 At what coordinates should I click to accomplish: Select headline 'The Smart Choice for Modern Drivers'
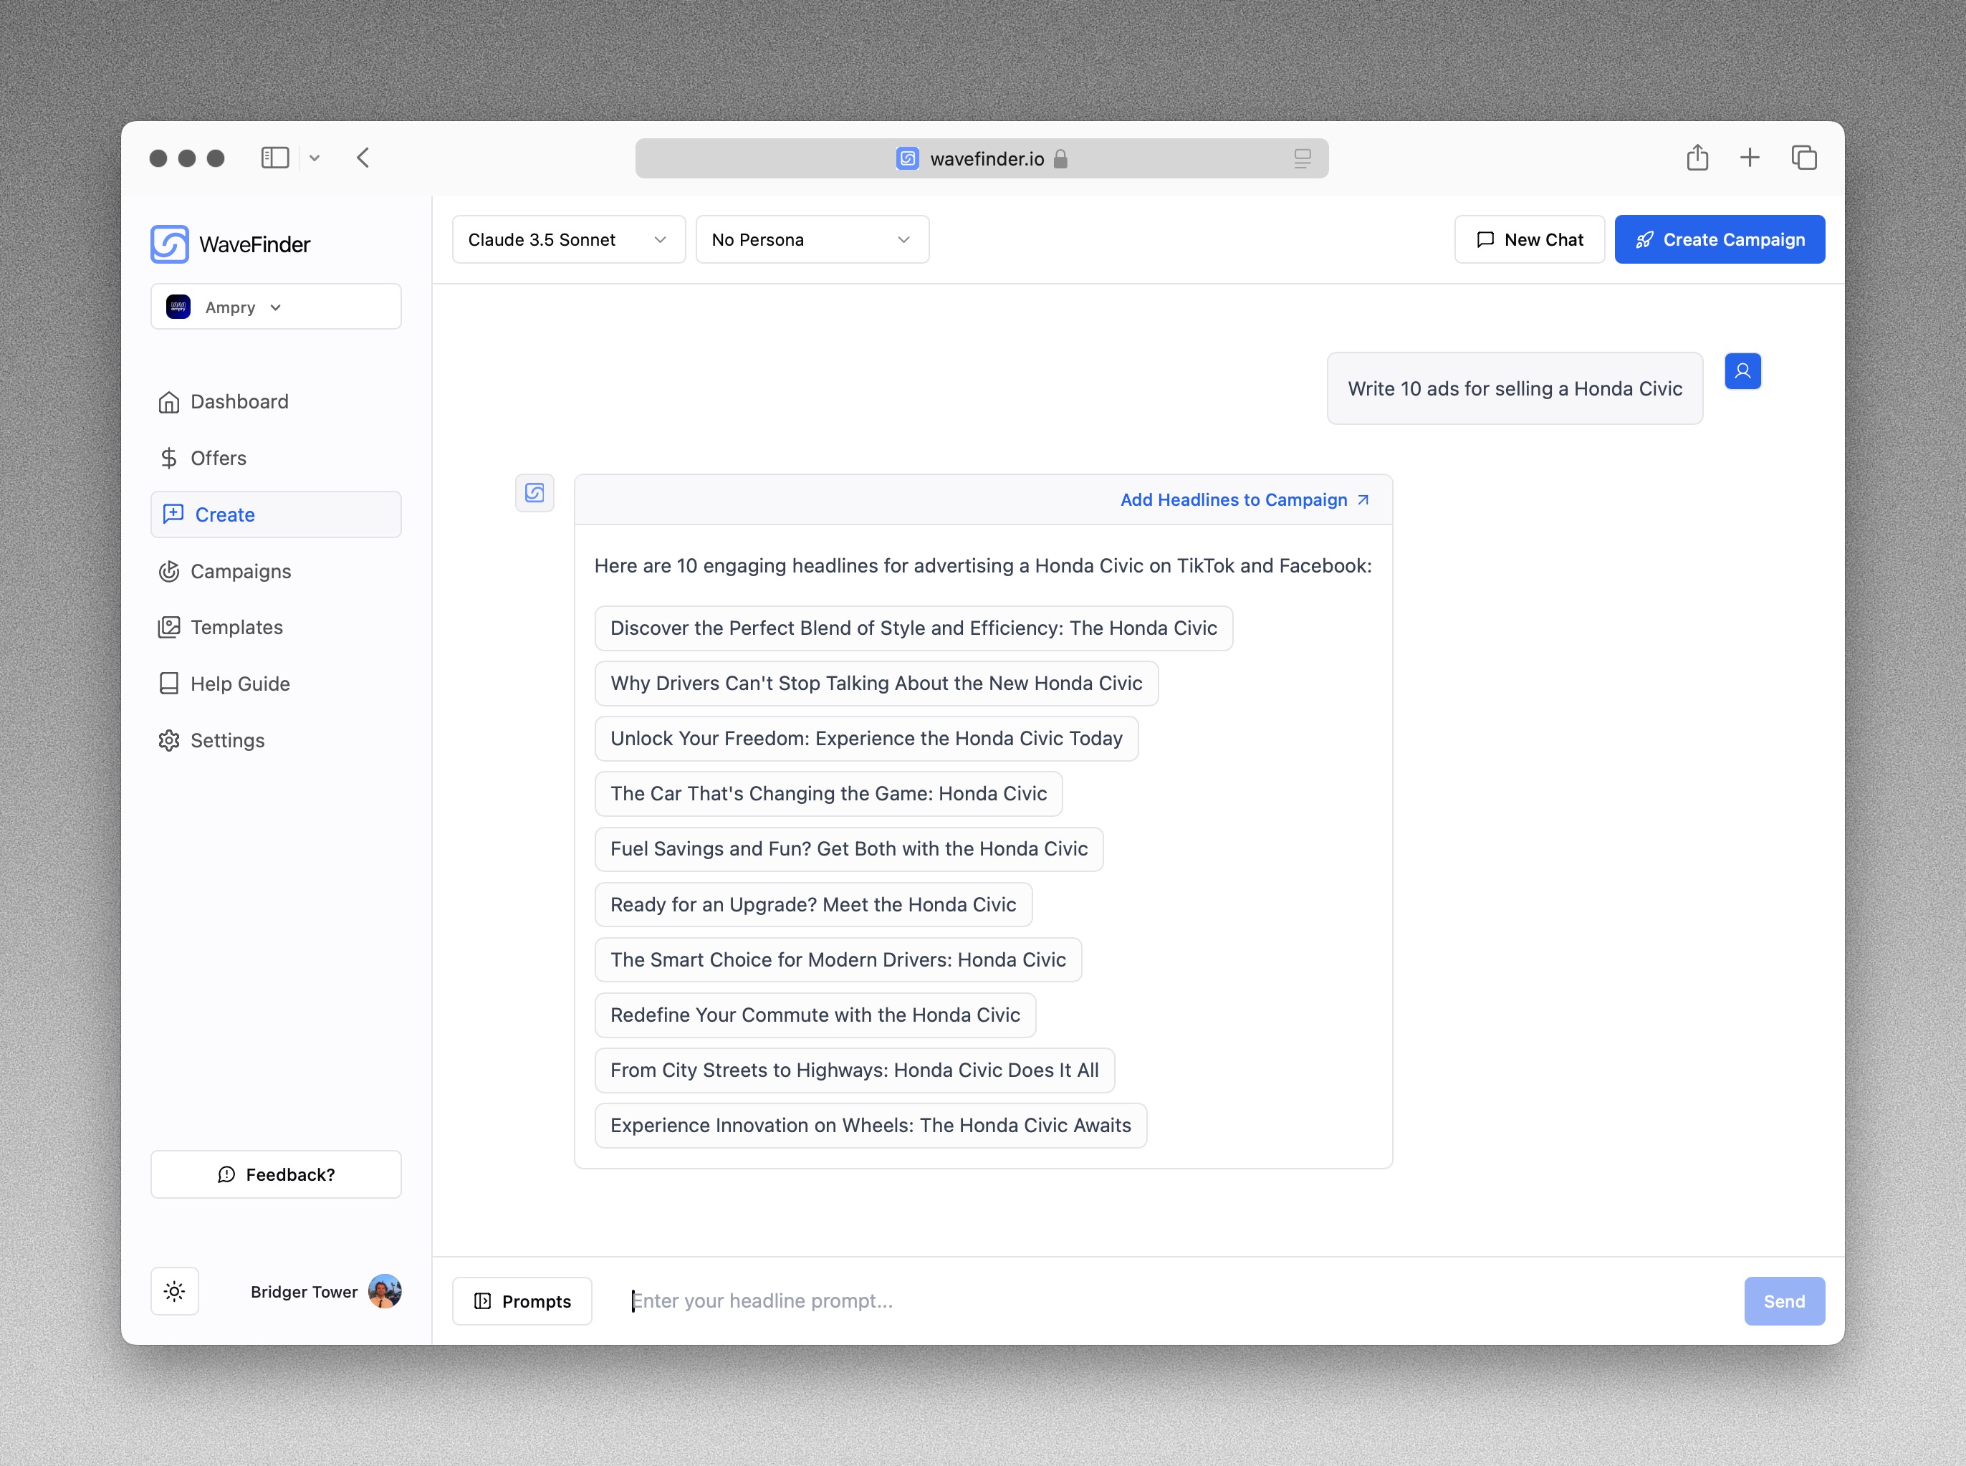(838, 959)
